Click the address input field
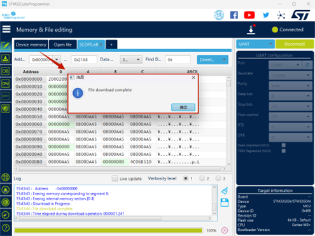Viewport: 315px width, 236px height. pos(41,60)
